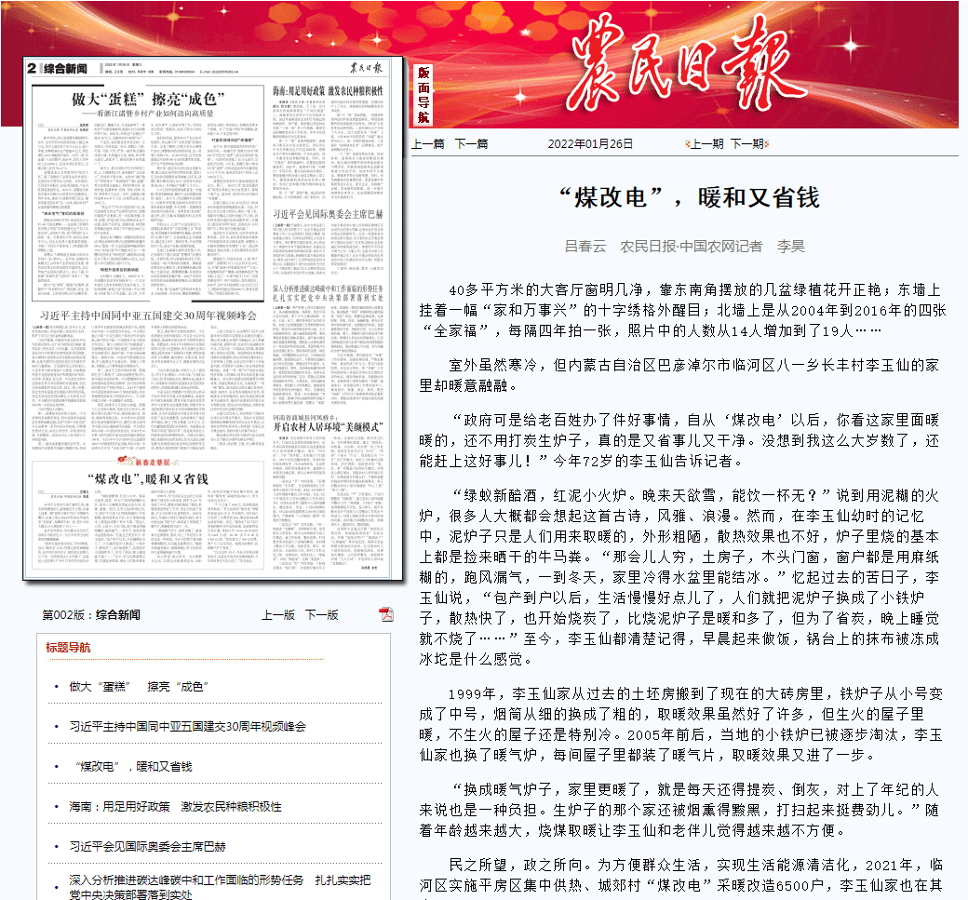Go to next article via 下一篇
The height and width of the screenshot is (900, 968).
471,143
